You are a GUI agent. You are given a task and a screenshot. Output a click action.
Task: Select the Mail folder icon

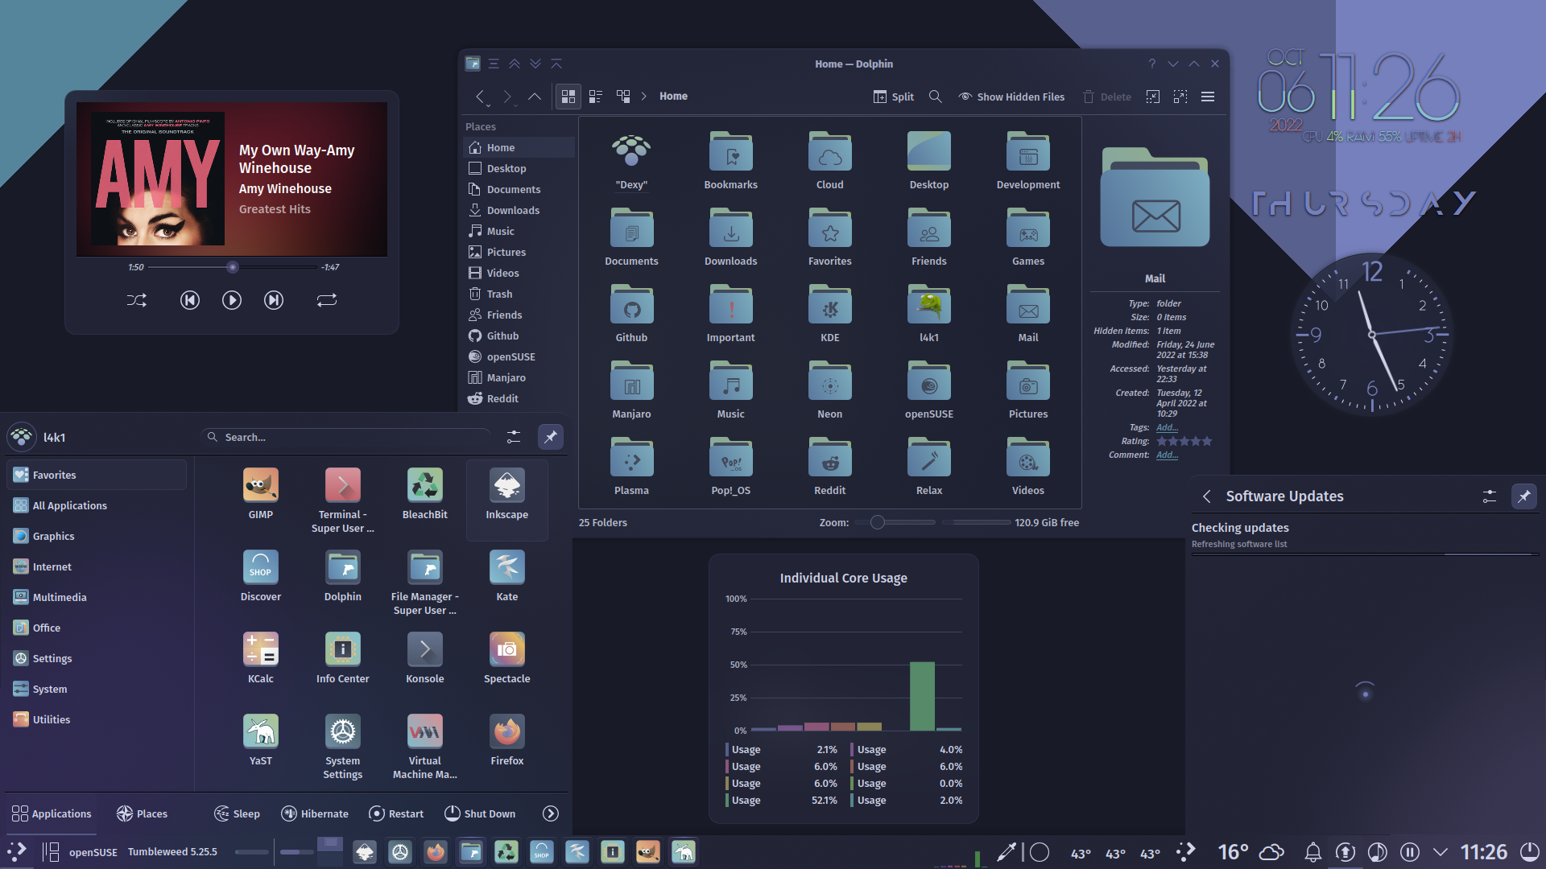point(1028,307)
